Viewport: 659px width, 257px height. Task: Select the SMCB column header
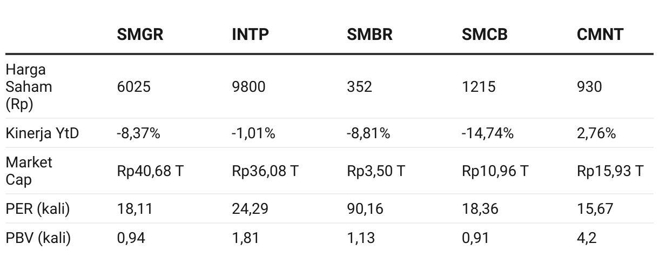click(485, 35)
